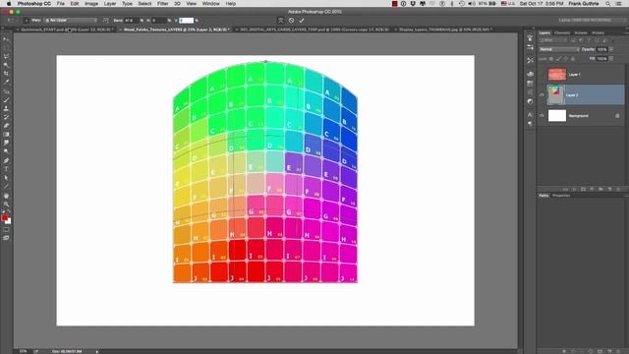Select the Gradient tool
The image size is (629, 354).
click(6, 134)
